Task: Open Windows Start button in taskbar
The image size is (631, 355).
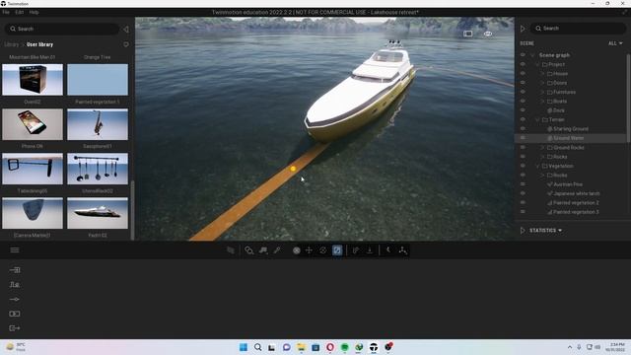Action: coord(244,347)
